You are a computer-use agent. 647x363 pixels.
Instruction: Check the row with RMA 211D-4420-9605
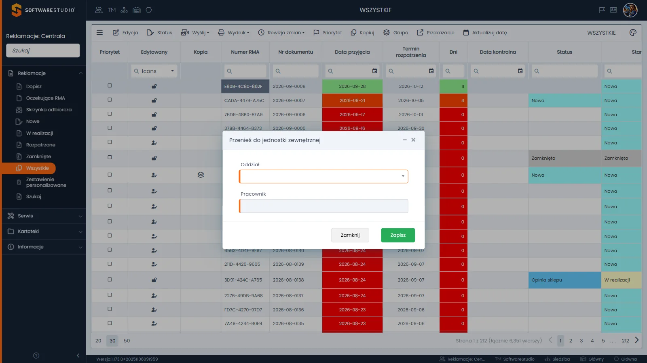pos(110,264)
